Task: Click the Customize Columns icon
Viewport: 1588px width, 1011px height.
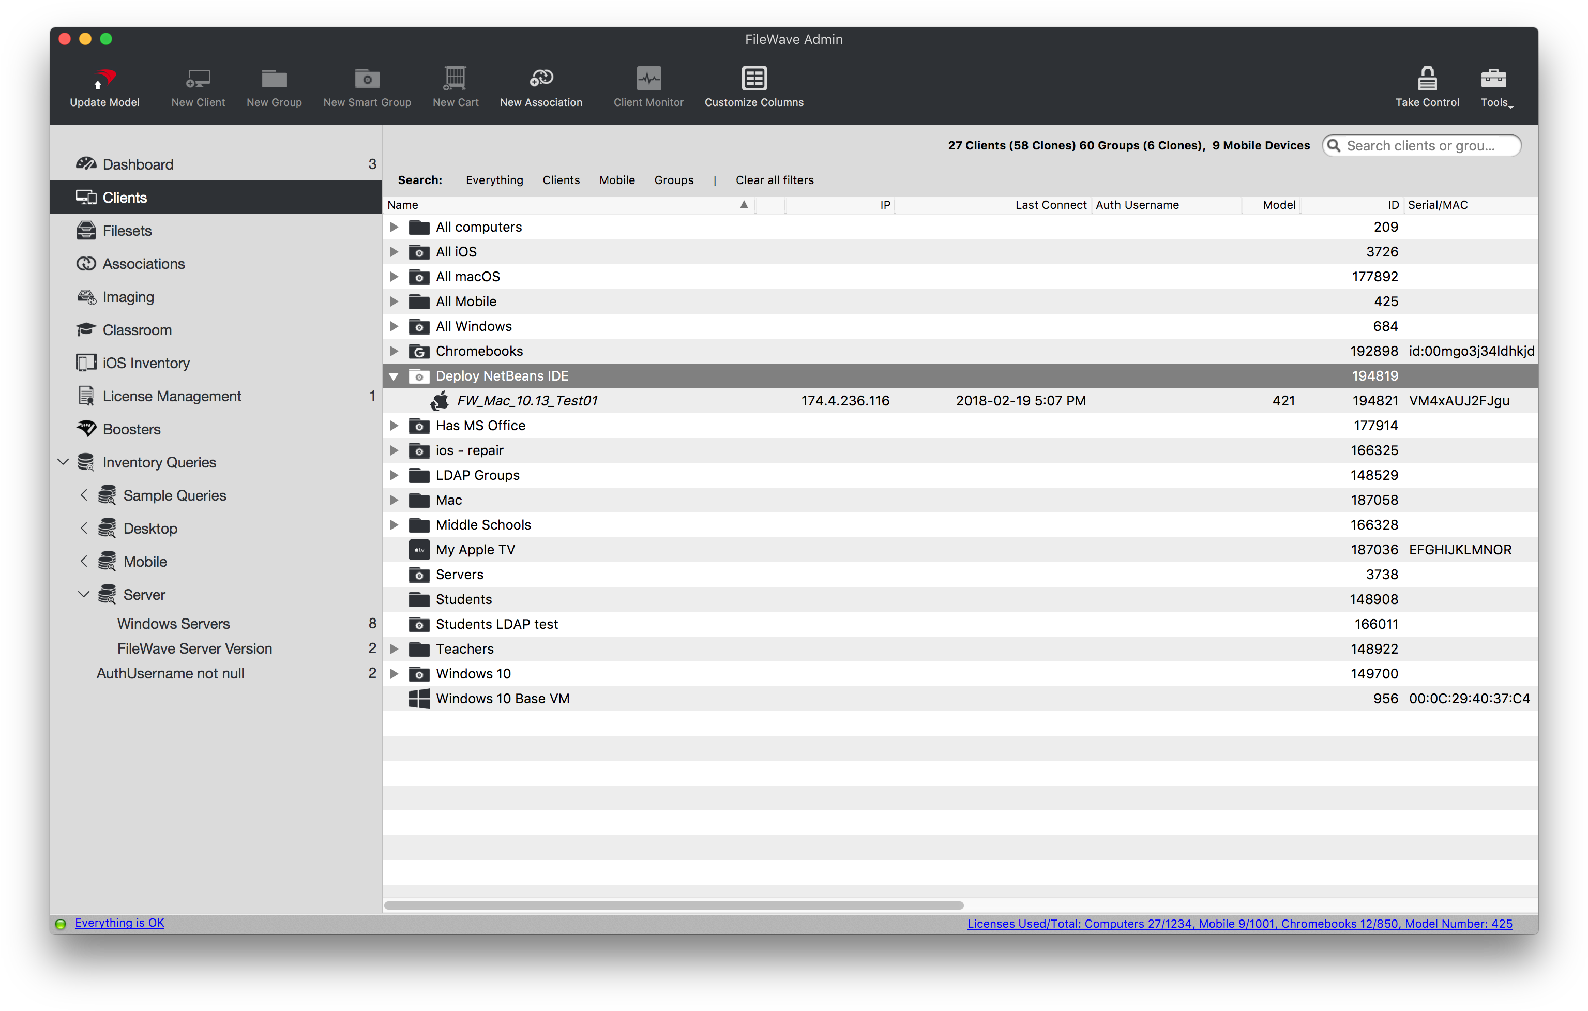Action: tap(754, 79)
